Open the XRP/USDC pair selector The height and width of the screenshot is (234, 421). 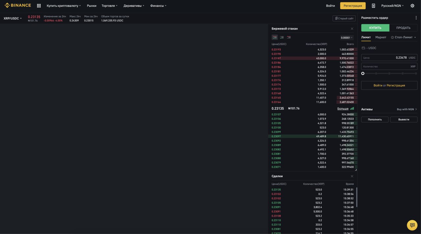tap(12, 18)
